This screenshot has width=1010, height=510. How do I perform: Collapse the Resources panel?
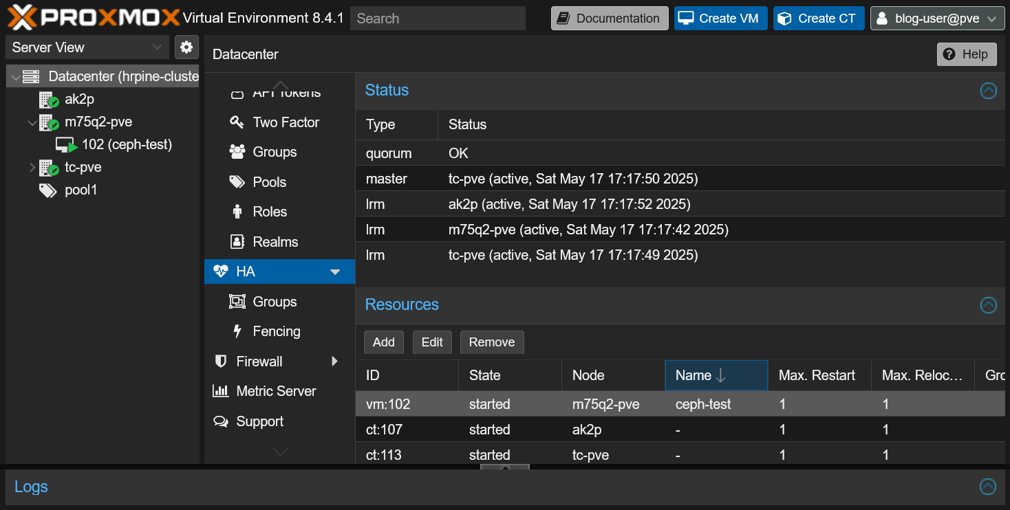(x=988, y=305)
